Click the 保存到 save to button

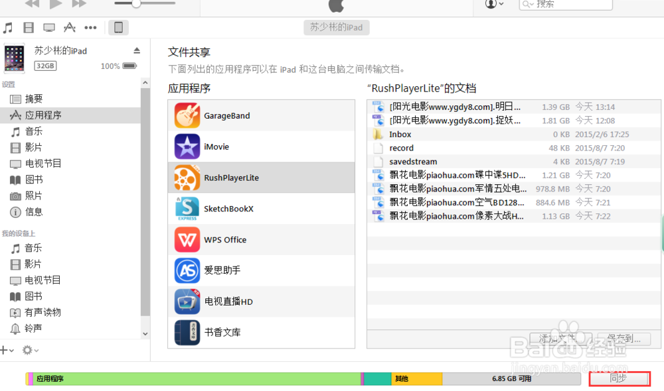click(623, 339)
